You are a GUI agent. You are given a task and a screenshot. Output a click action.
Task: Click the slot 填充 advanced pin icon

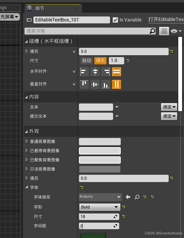pos(74,51)
